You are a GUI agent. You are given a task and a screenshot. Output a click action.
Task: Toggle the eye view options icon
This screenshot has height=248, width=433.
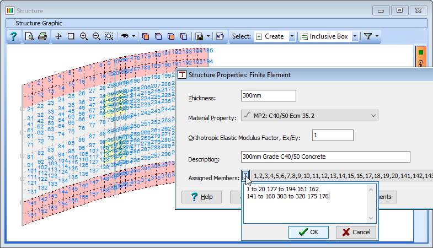125,36
